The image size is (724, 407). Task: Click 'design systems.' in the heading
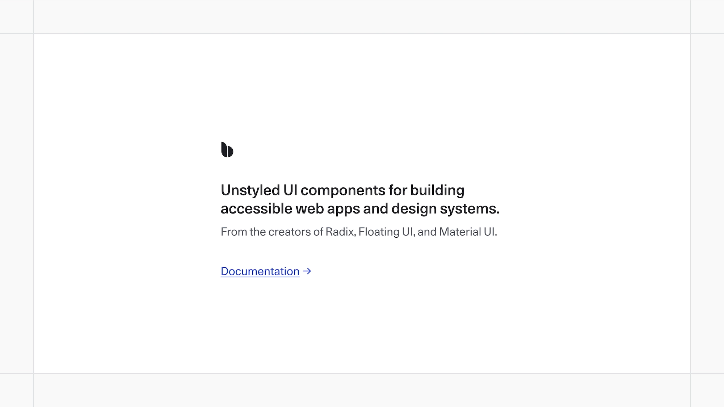[446, 209]
